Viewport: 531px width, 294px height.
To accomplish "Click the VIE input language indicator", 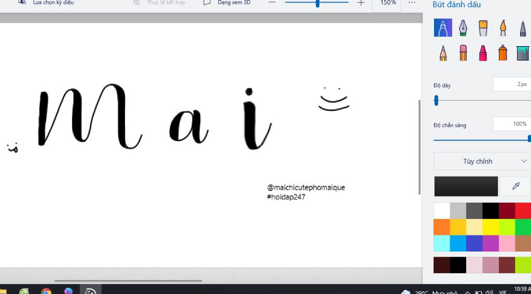I will pyautogui.click(x=503, y=292).
